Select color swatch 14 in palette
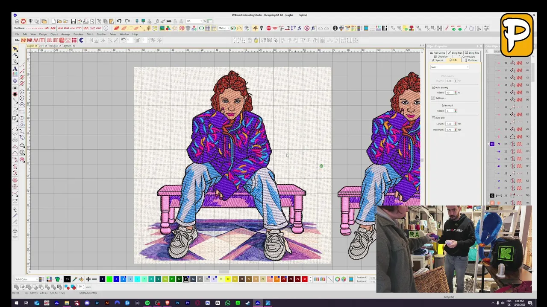 point(193,279)
